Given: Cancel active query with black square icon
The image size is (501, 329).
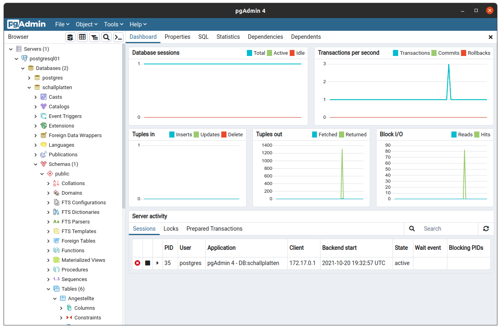Looking at the screenshot, I should point(148,263).
